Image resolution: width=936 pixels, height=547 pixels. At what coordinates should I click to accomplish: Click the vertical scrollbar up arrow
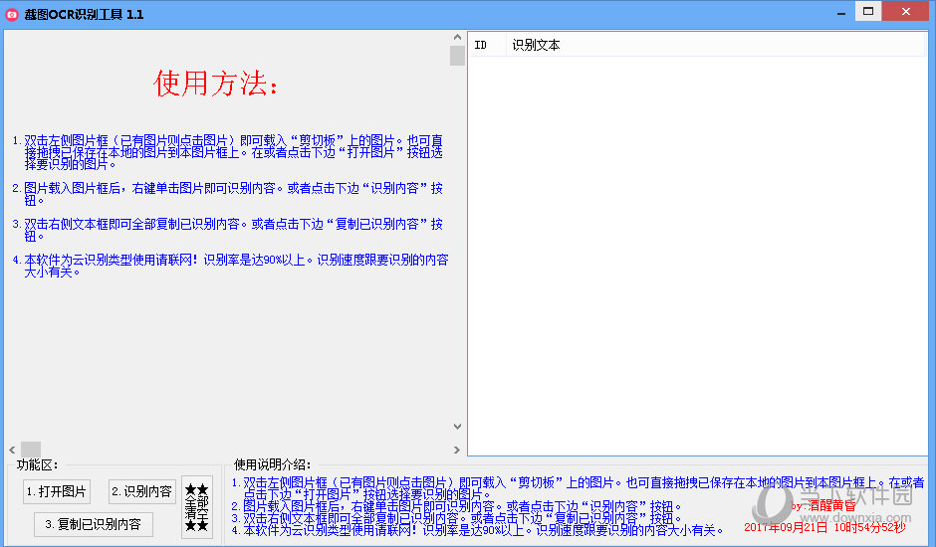tap(457, 37)
